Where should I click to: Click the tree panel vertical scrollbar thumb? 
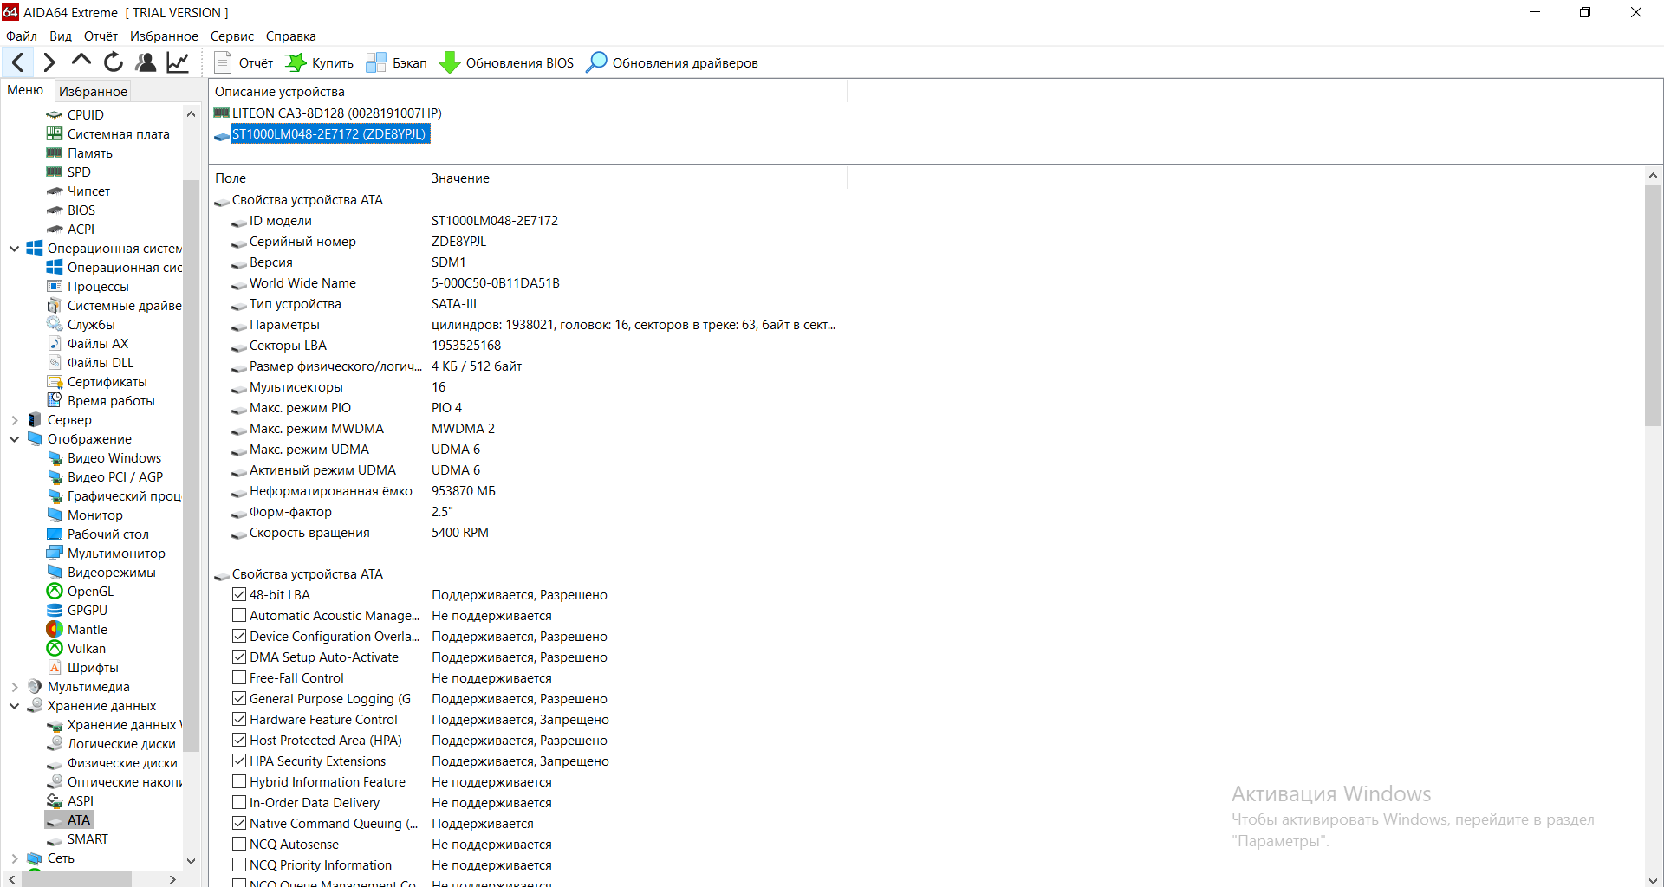(x=191, y=465)
